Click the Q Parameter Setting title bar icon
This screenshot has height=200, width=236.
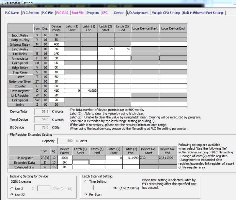(x=2, y=3)
